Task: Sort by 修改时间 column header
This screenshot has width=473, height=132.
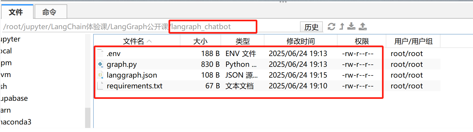Action: point(300,41)
